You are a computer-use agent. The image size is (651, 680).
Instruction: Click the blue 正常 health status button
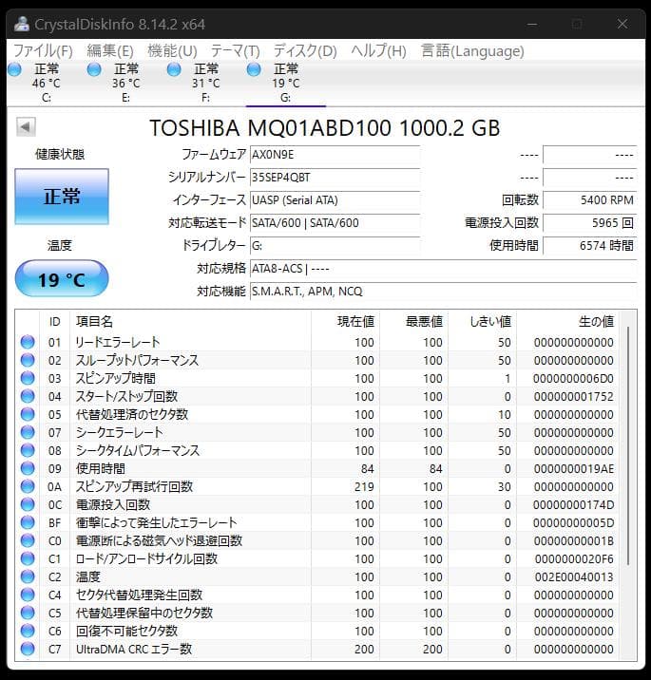(62, 197)
